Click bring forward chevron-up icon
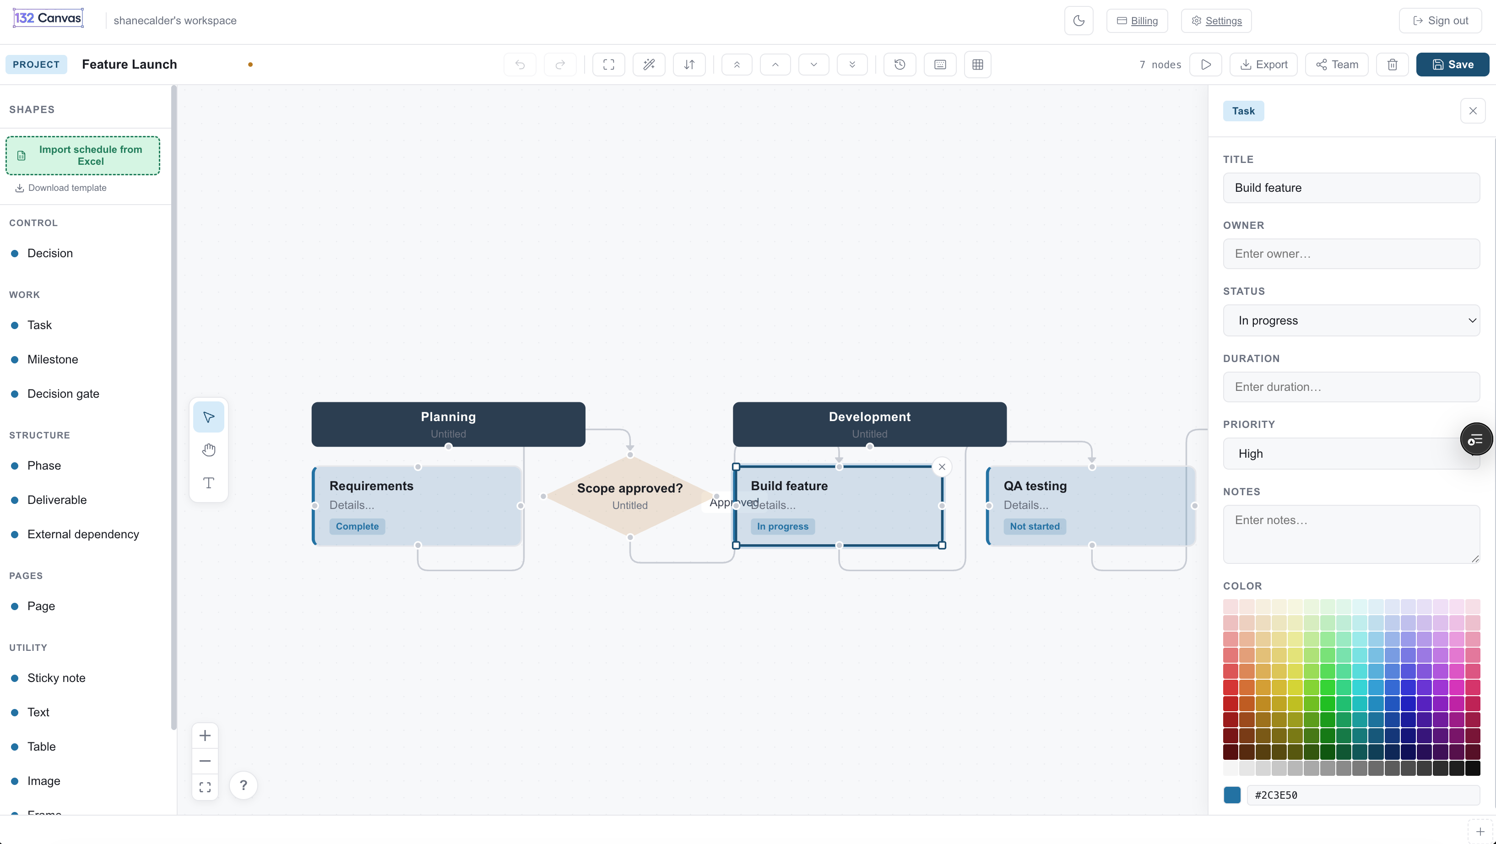 [x=775, y=65]
